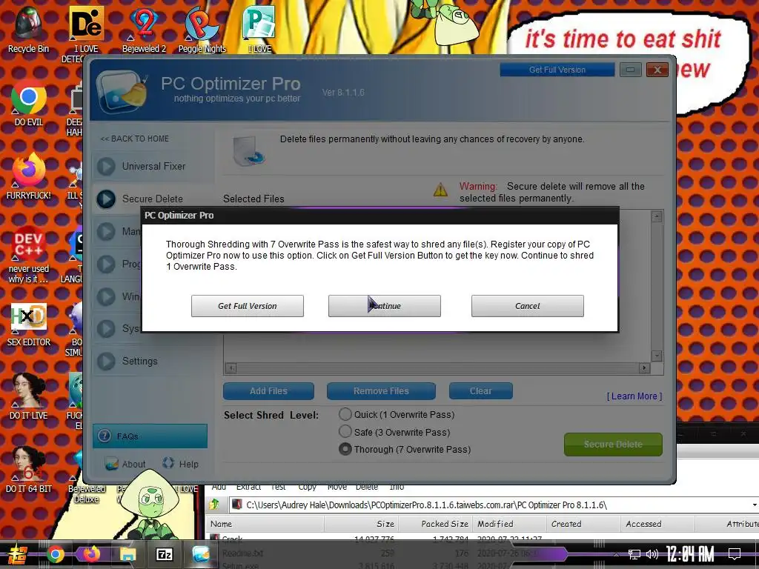Open the HxD SEX EDITOR desktop icon

pyautogui.click(x=29, y=325)
